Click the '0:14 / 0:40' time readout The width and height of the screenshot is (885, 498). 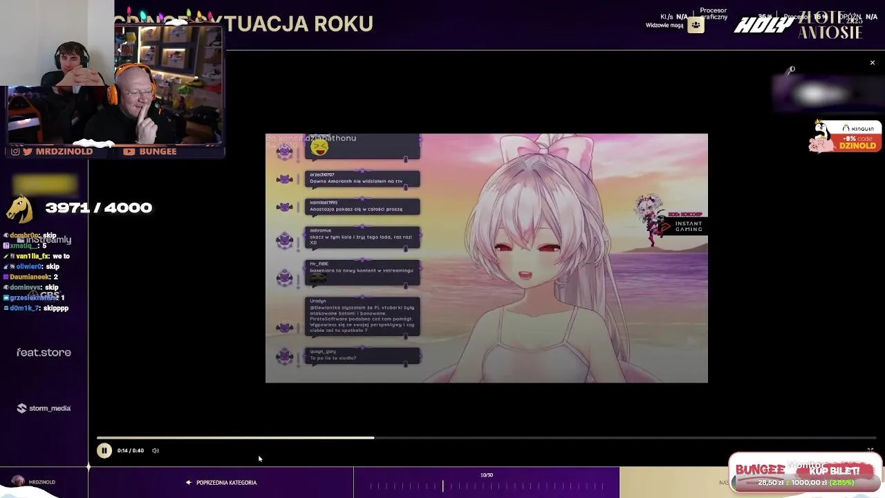pyautogui.click(x=131, y=450)
